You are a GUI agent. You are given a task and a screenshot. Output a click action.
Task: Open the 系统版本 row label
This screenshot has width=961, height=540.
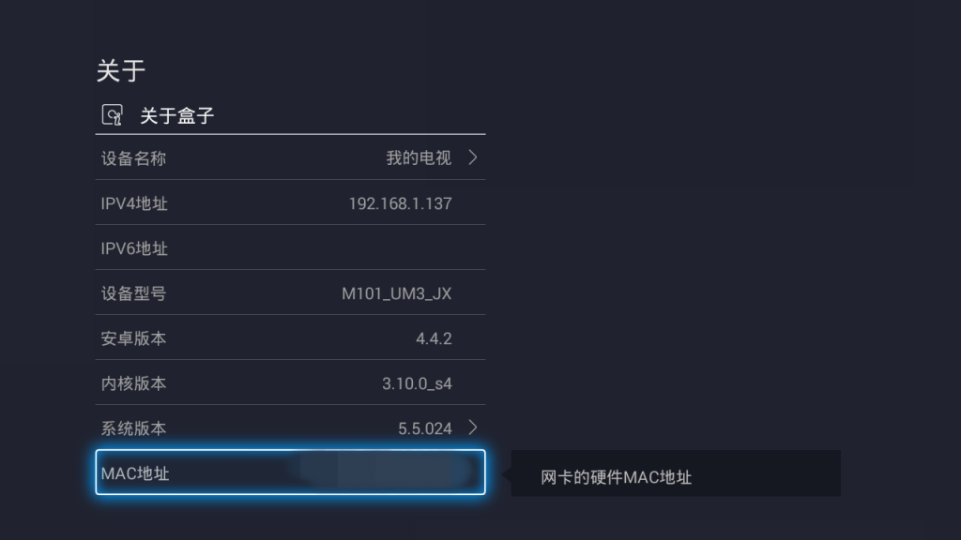[133, 428]
